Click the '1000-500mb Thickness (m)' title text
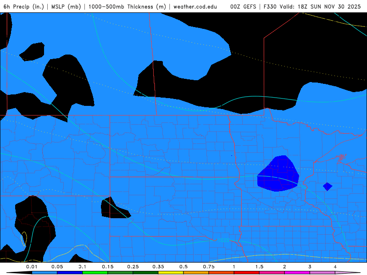The image size is (367, 275). pyautogui.click(x=127, y=7)
